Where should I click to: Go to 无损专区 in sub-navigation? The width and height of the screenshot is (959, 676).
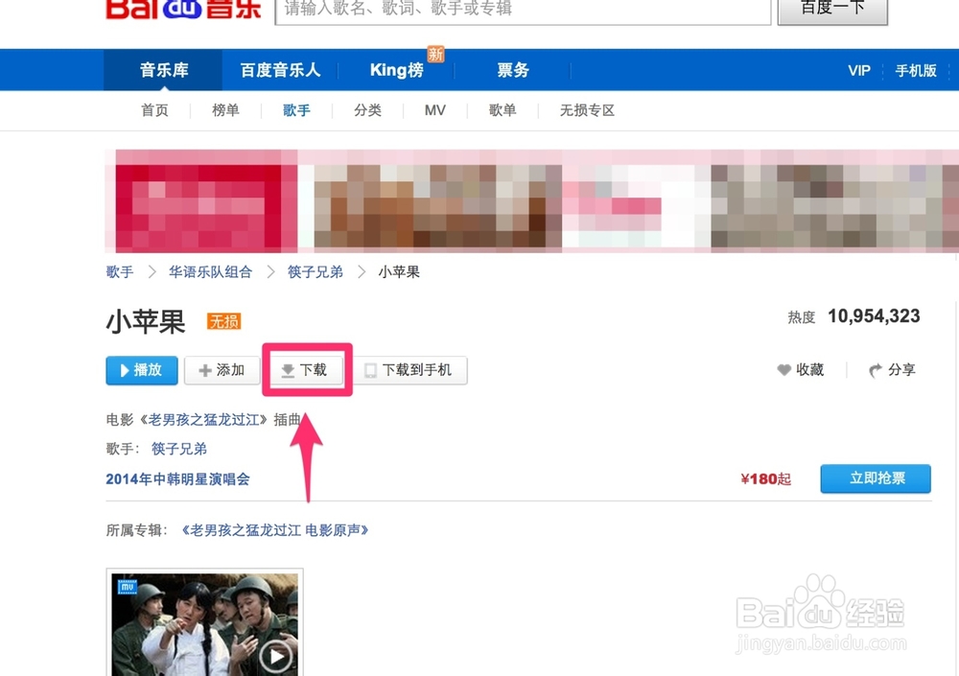tap(587, 110)
